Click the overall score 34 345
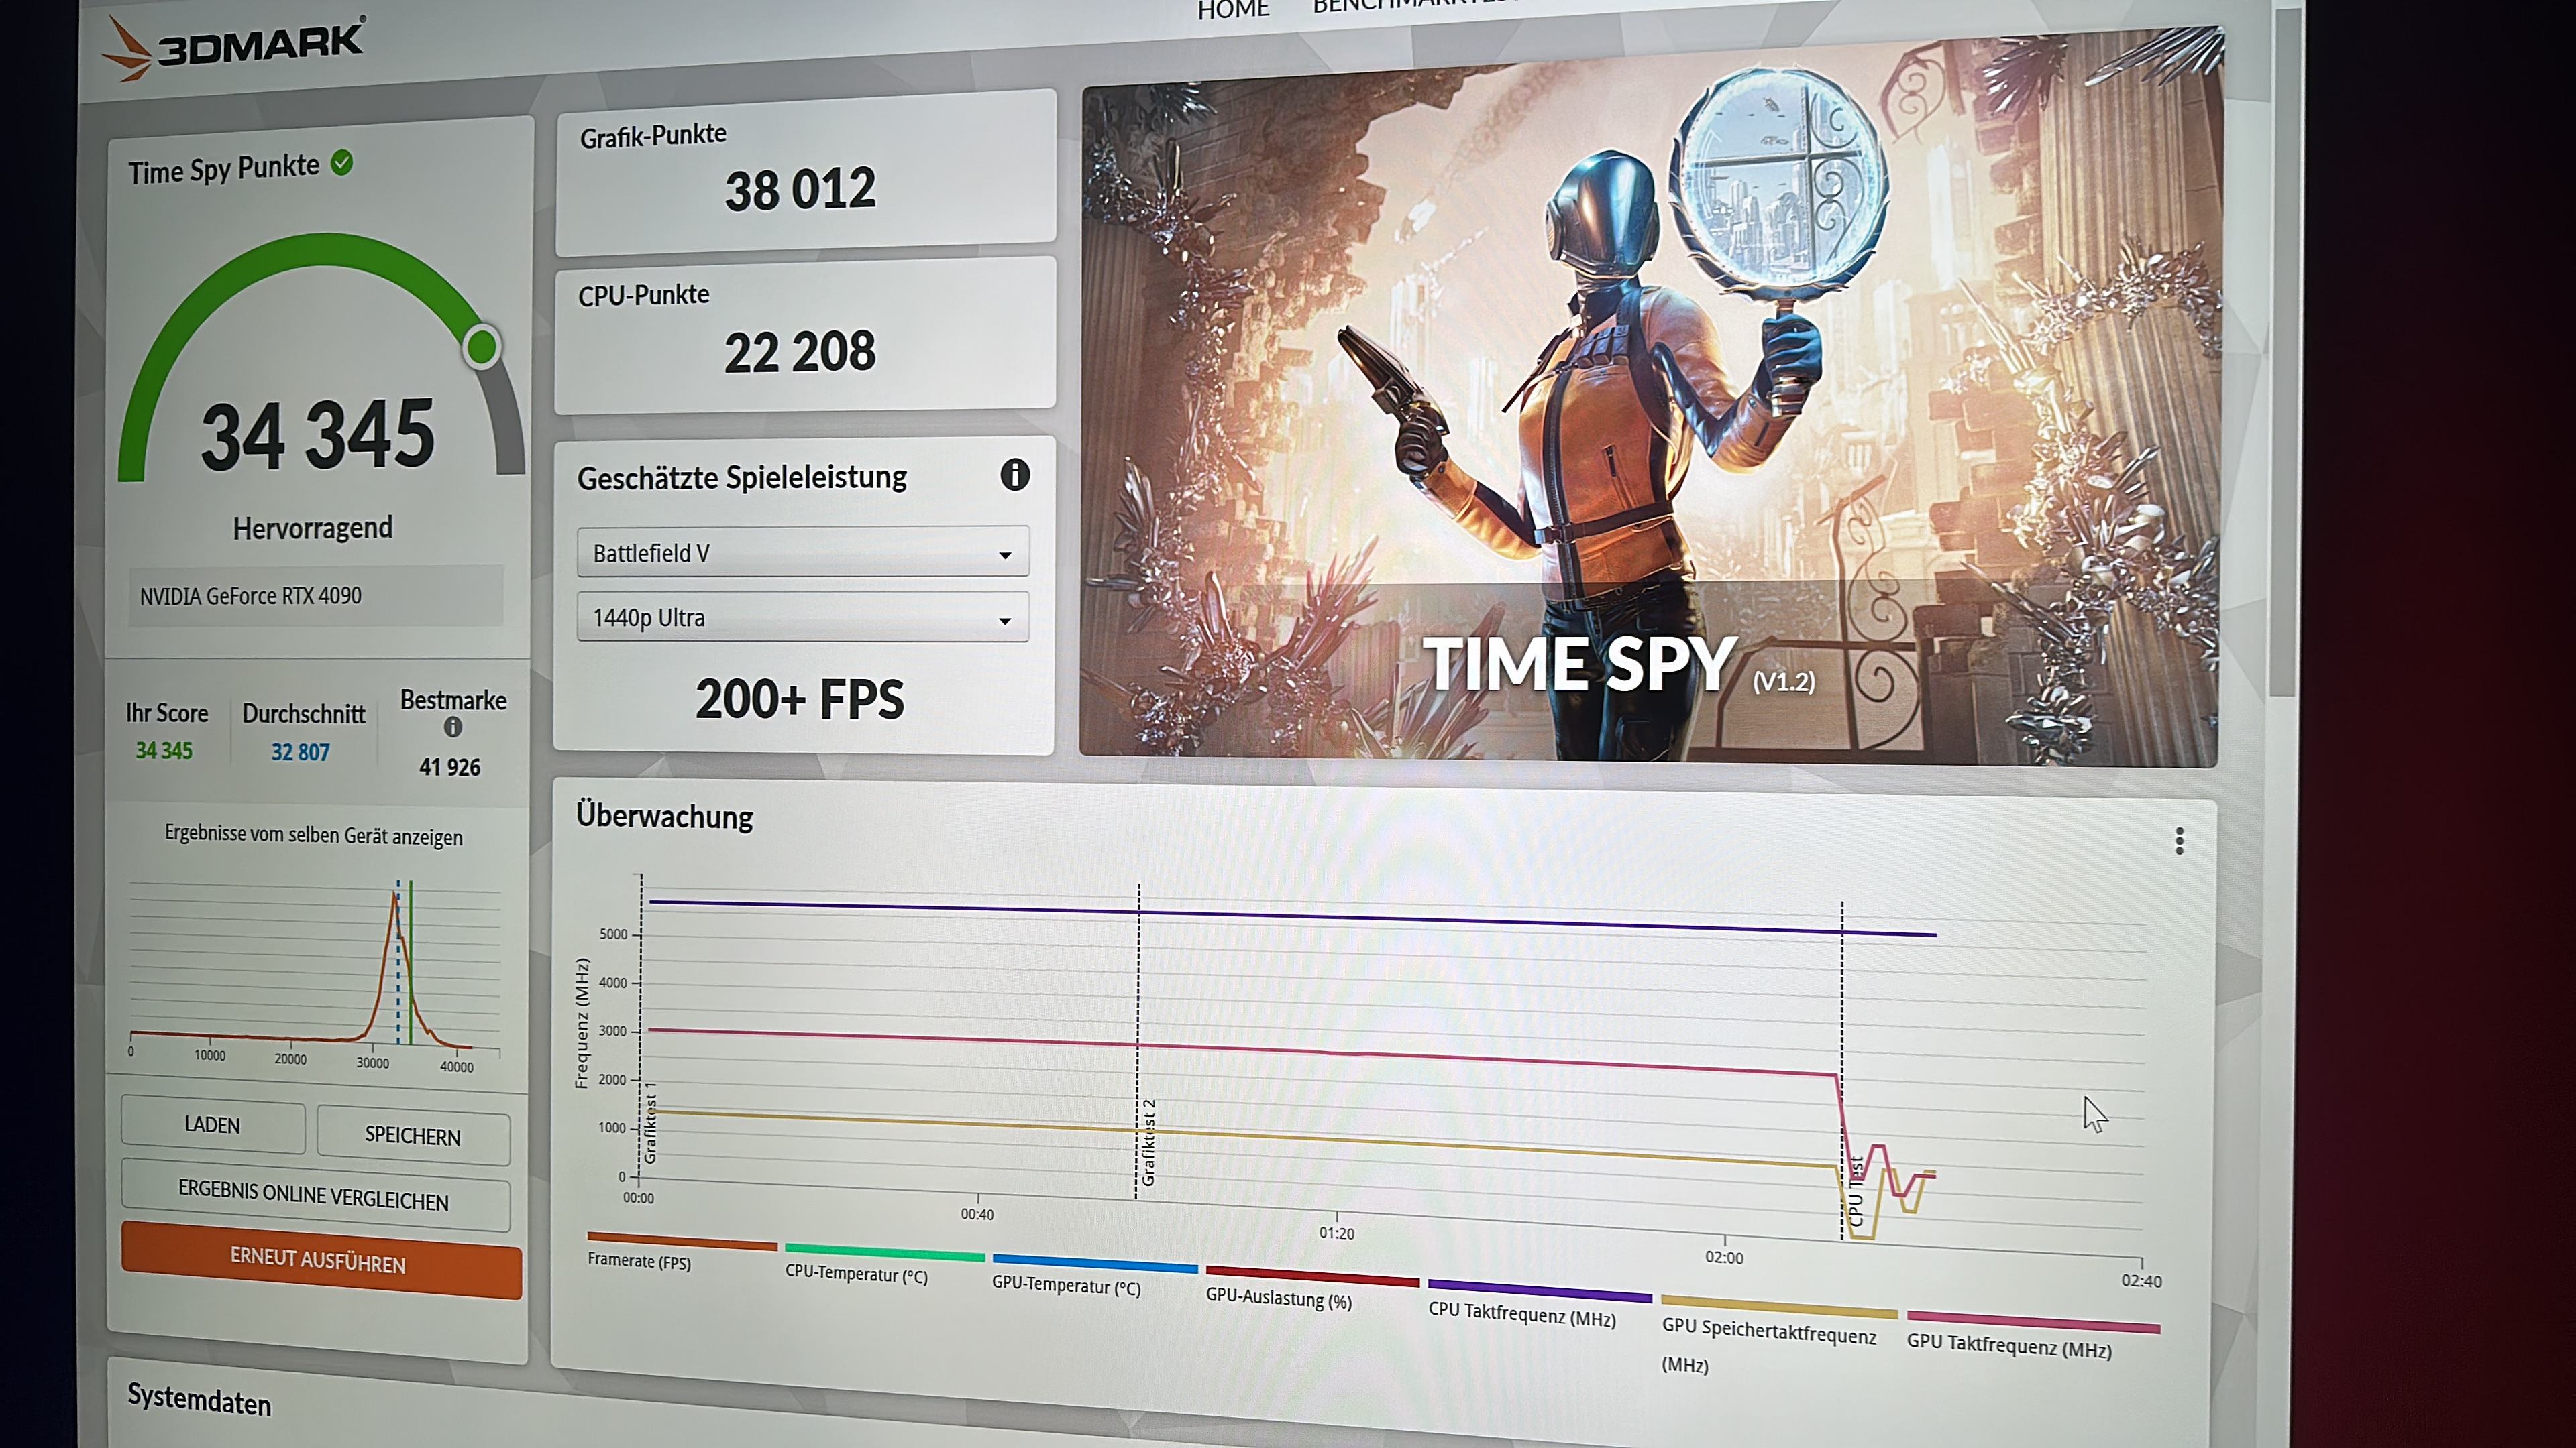This screenshot has width=2576, height=1448. click(318, 434)
